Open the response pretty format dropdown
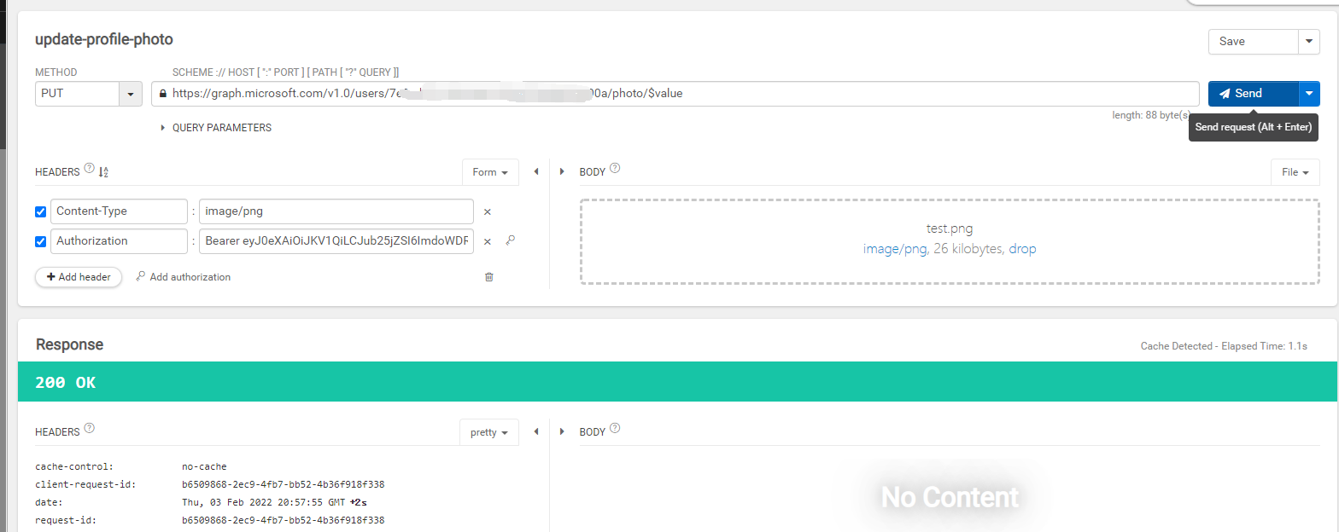 (x=489, y=432)
